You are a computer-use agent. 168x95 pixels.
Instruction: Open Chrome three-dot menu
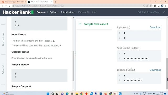coord(166,6)
